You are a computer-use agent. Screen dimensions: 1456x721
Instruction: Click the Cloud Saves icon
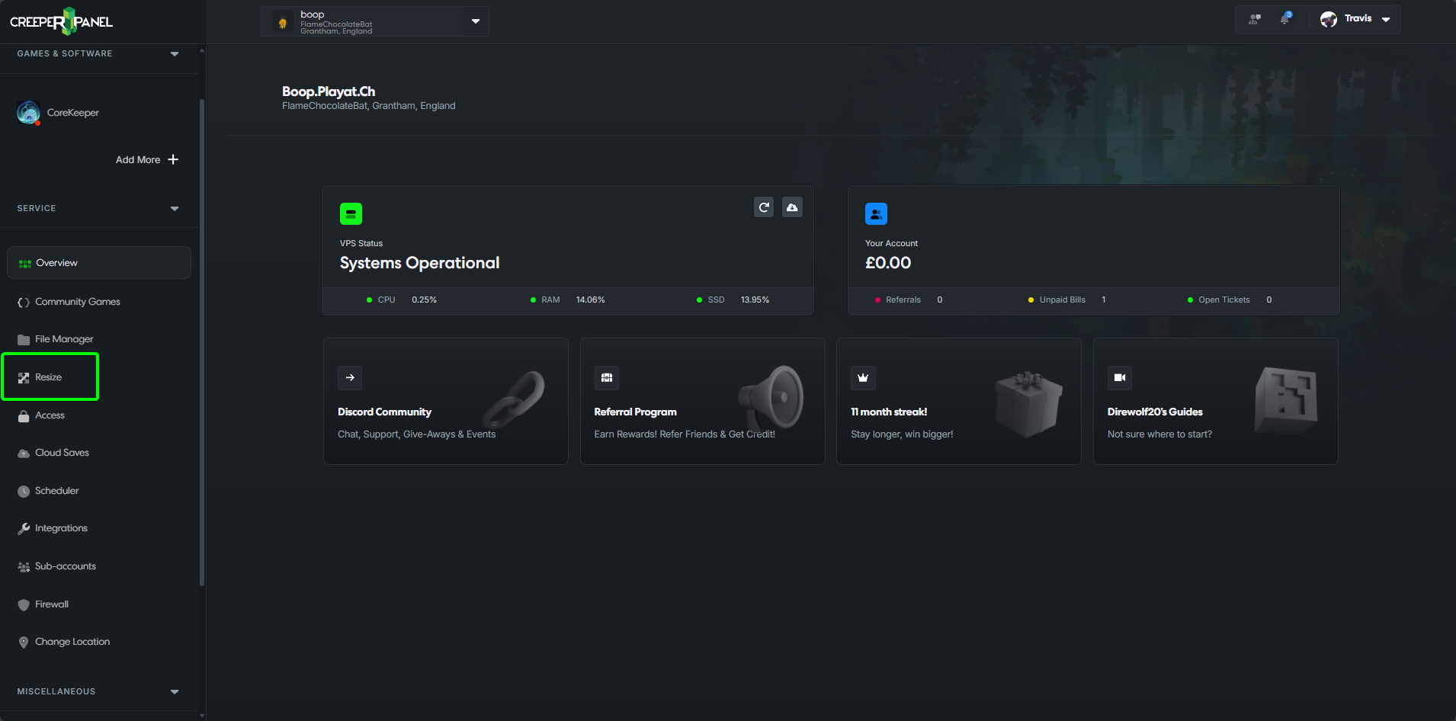tap(24, 453)
